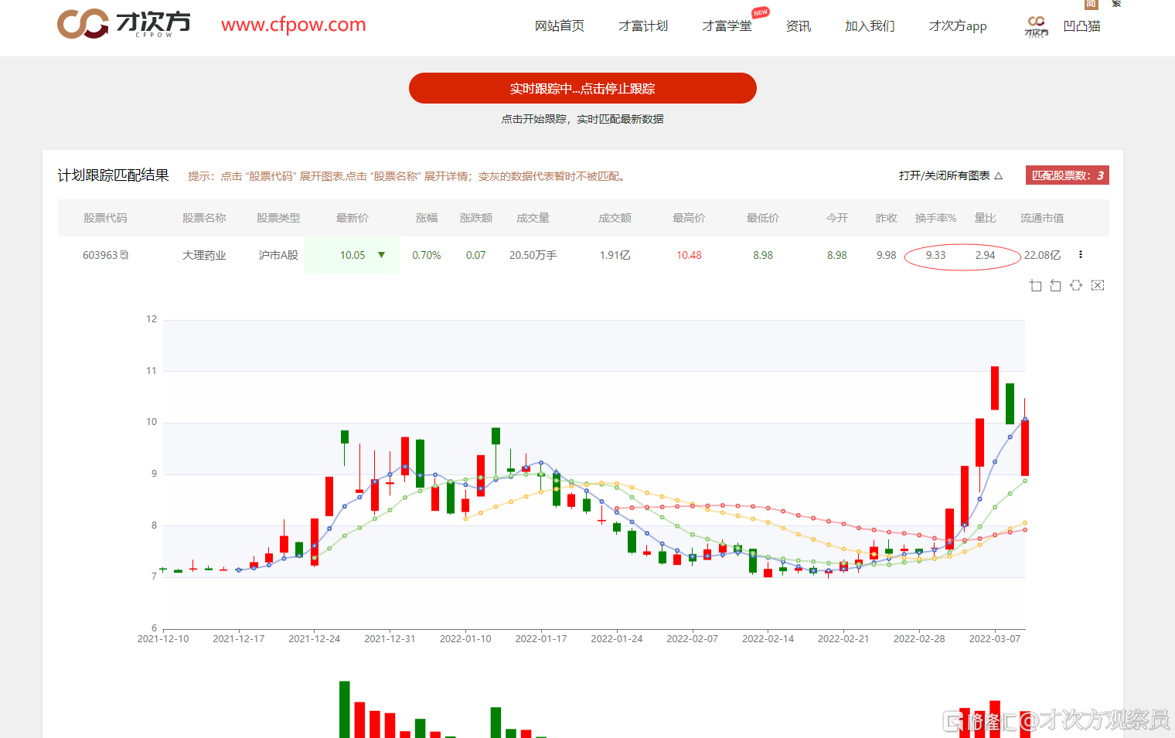Click the volume ratio value 2.94

[x=986, y=255]
